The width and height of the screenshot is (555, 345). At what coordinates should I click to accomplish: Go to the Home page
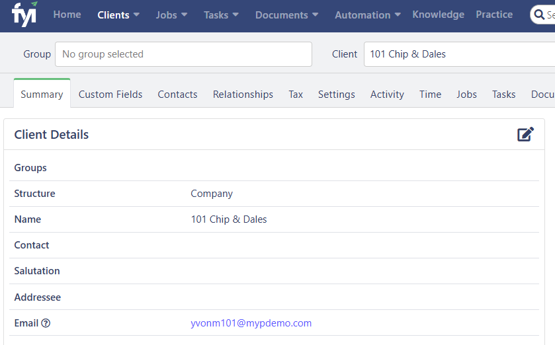coord(67,15)
